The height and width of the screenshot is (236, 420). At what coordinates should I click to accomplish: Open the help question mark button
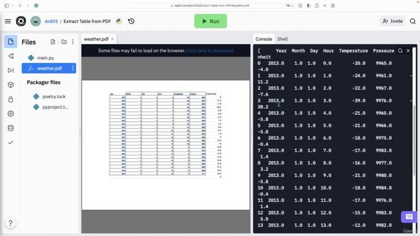tap(10, 223)
